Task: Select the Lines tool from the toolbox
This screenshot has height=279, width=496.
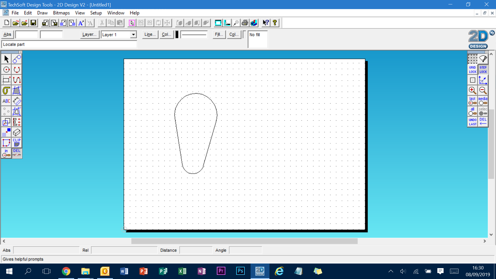Action: (17, 59)
